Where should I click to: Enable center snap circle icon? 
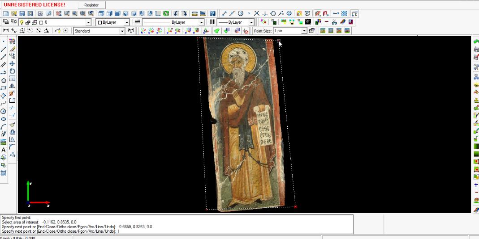[x=241, y=13]
